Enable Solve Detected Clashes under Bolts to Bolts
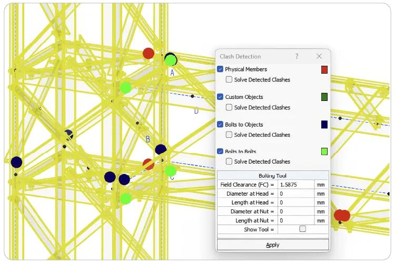This screenshot has width=395, height=263. pyautogui.click(x=229, y=161)
